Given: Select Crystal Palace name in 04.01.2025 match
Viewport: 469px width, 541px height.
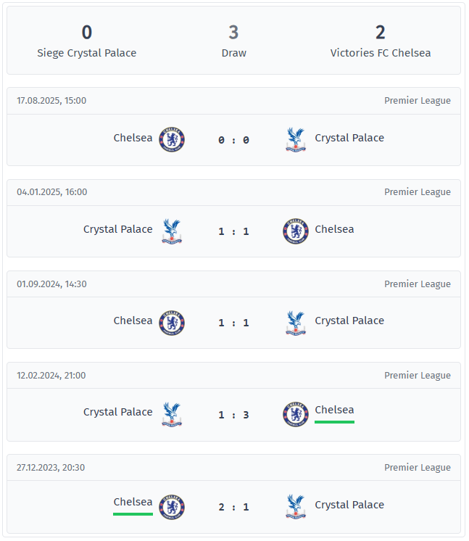Looking at the screenshot, I should tap(118, 229).
